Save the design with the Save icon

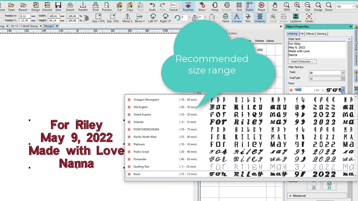click(58, 6)
